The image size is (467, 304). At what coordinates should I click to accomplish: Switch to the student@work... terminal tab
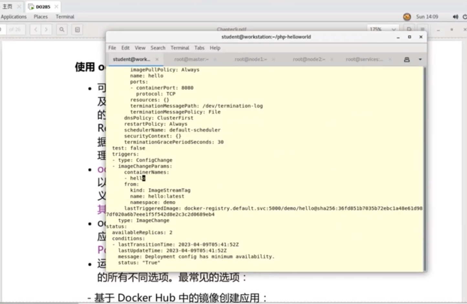coord(132,59)
